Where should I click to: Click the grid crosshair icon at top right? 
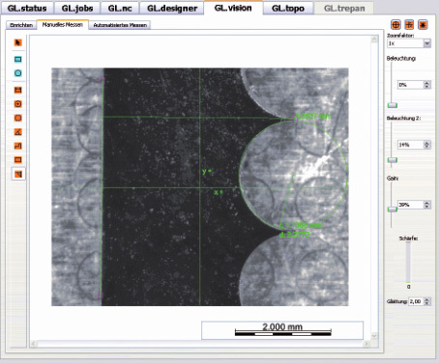click(409, 25)
